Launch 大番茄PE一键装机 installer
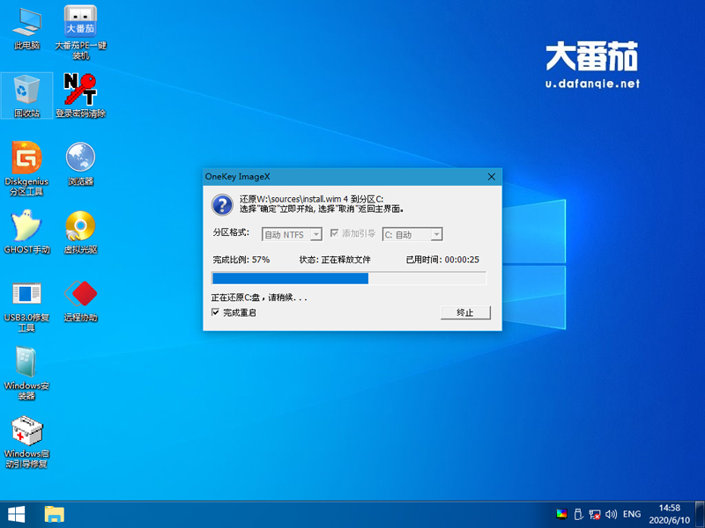 click(80, 26)
